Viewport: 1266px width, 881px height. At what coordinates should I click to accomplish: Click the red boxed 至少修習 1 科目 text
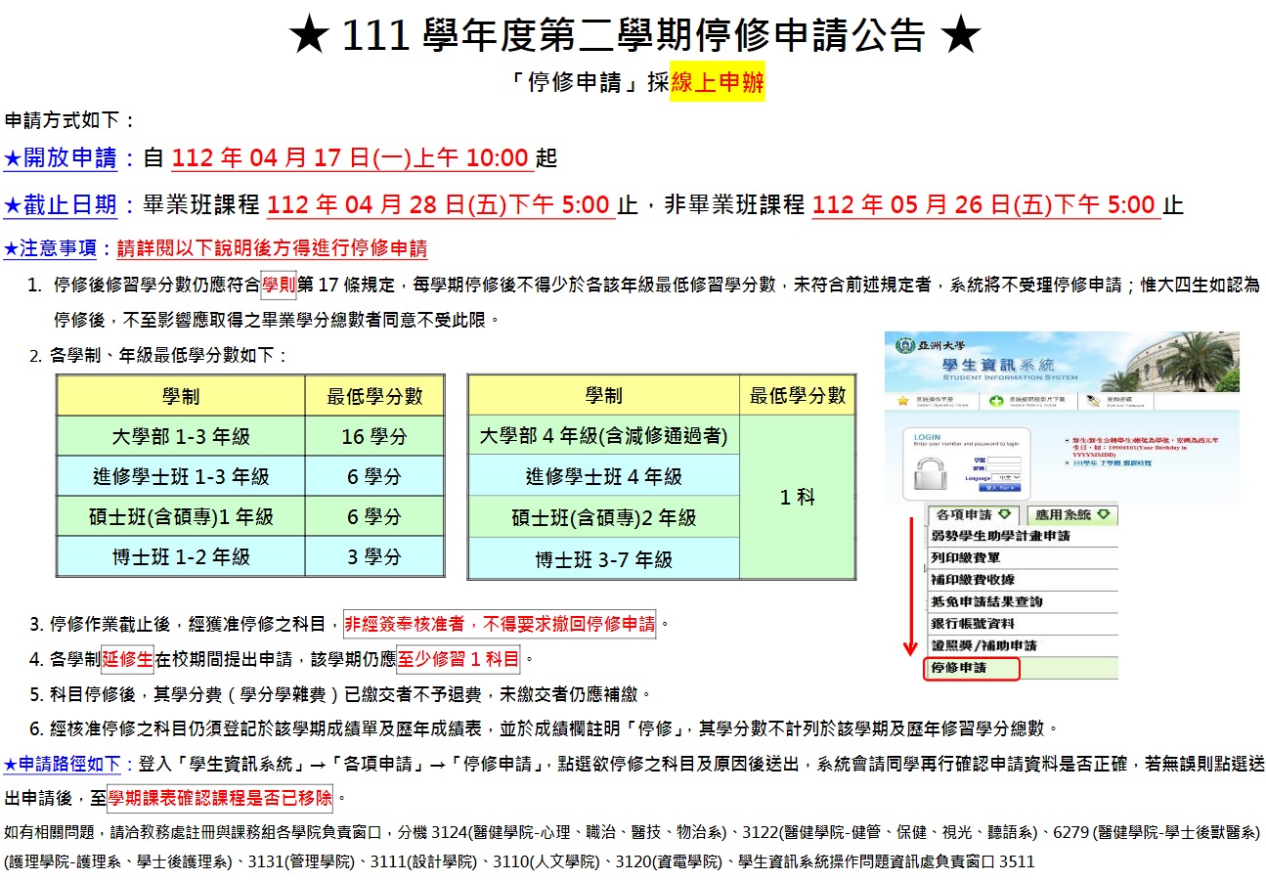458,659
